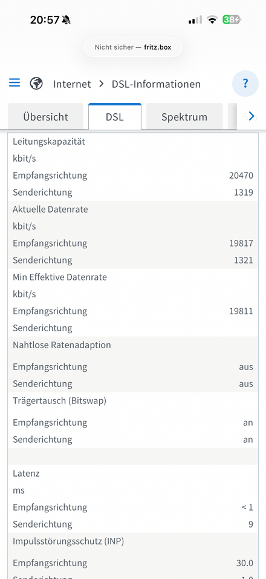Click the breadcrumb chevron separator

tap(102, 84)
